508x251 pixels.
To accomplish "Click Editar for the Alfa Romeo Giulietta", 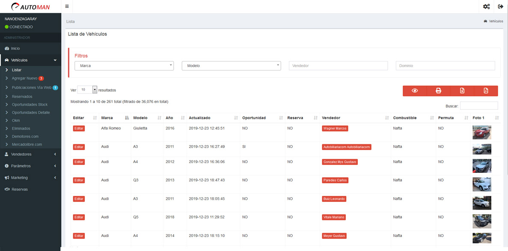I will pyautogui.click(x=79, y=128).
